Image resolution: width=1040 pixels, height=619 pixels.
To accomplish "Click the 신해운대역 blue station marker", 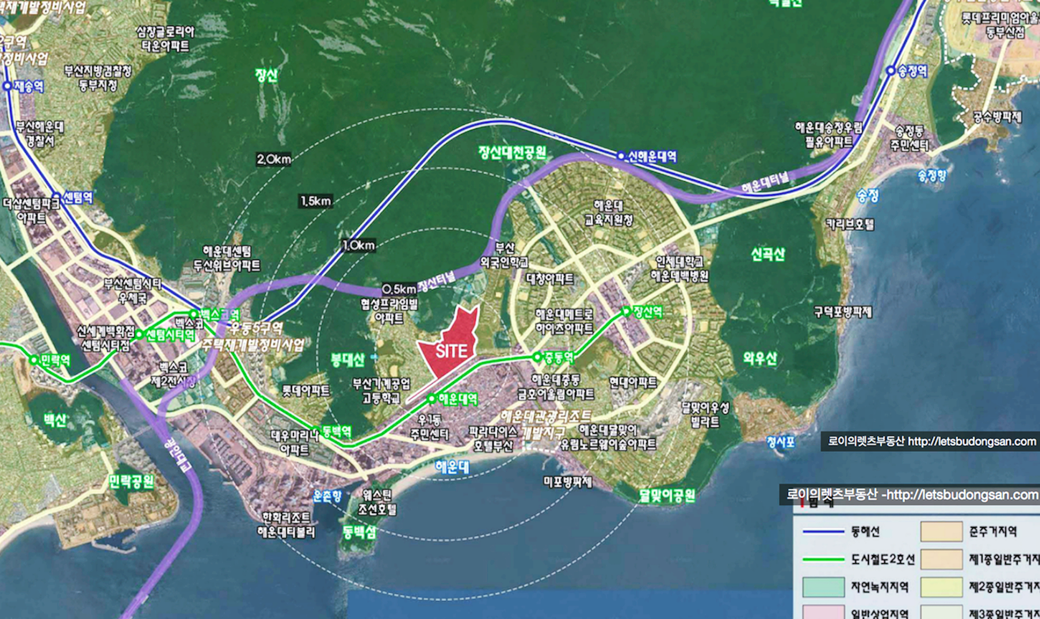I will 621,156.
